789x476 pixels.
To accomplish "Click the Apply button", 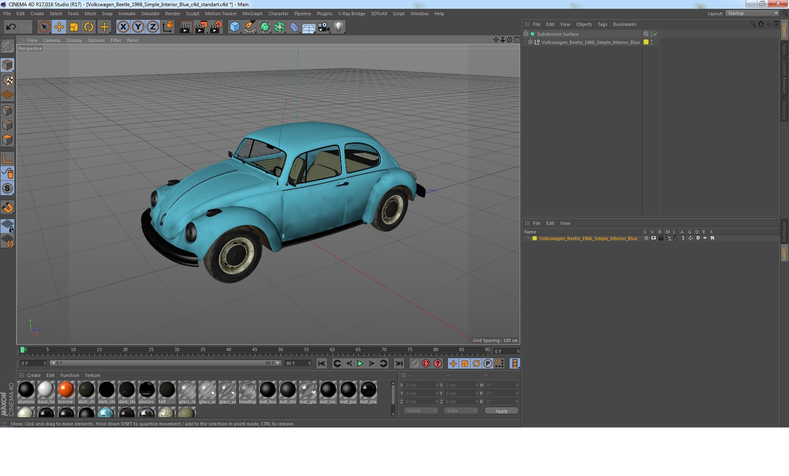I will (501, 411).
